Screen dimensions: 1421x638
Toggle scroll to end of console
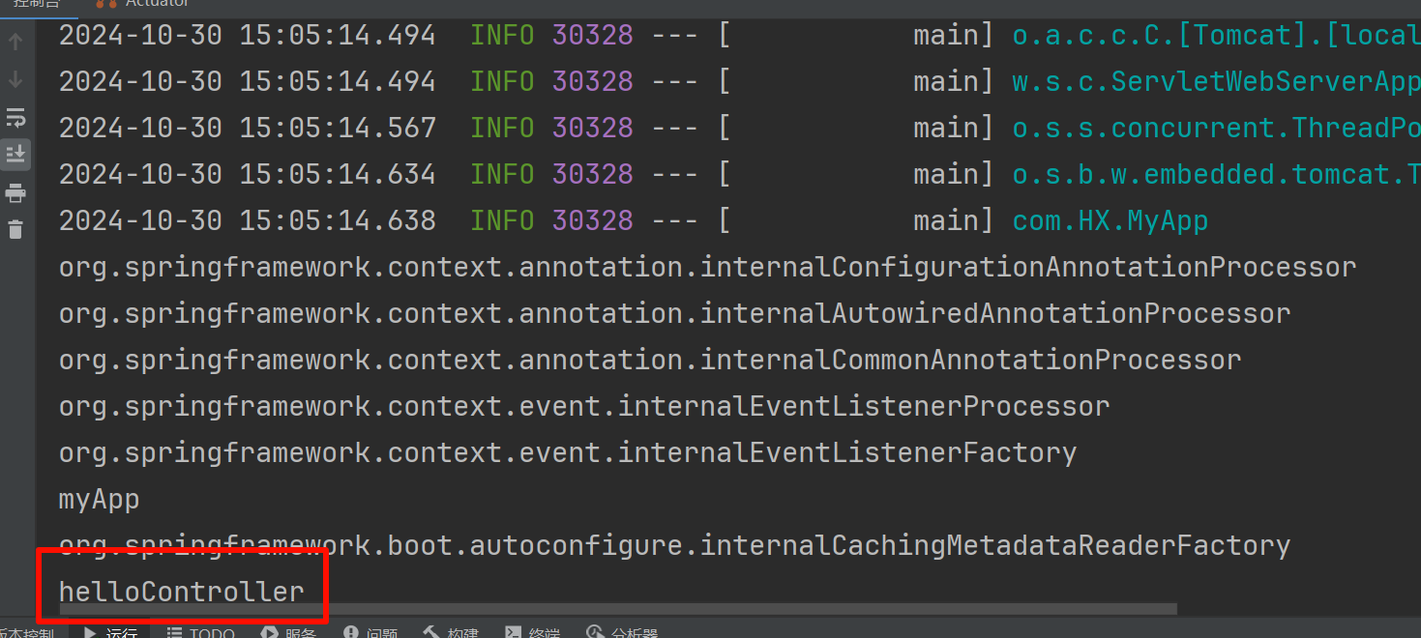click(15, 155)
